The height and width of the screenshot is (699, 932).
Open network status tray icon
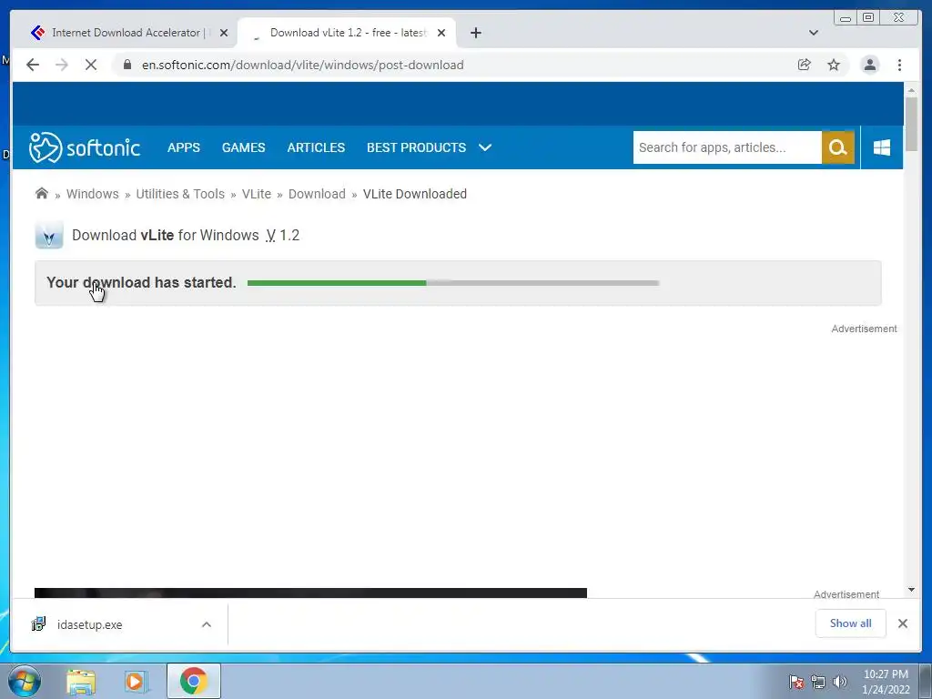click(x=818, y=682)
